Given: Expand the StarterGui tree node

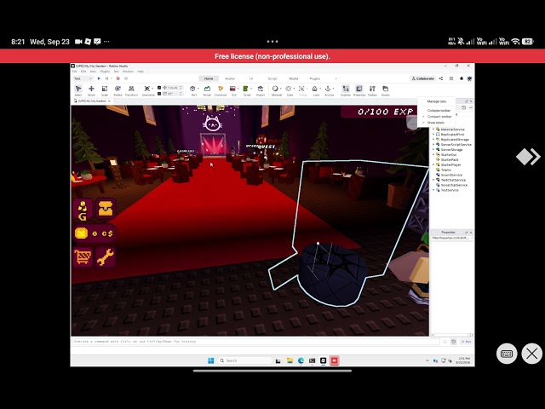Looking at the screenshot, I should point(433,155).
